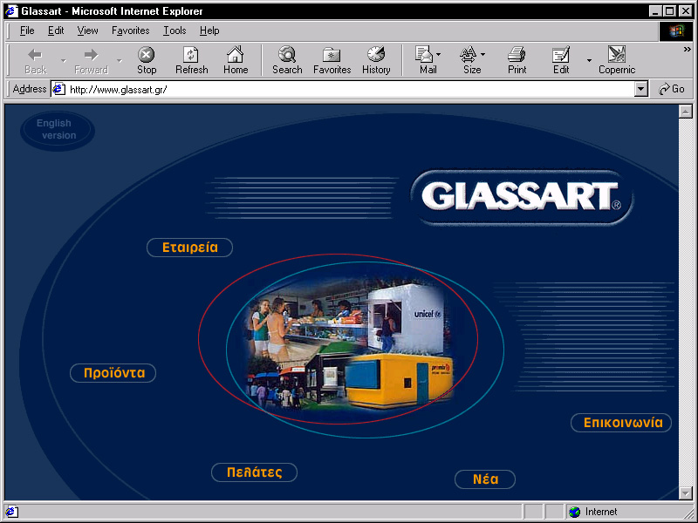Minimize the Internet Explorer window
This screenshot has height=523, width=698.
[655, 11]
